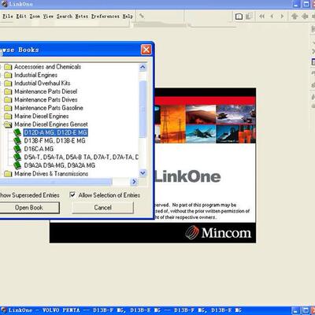Click the four-way arrow icon beside up arrow
Image resolution: width=315 pixels, height=315 pixels.
[305, 17]
